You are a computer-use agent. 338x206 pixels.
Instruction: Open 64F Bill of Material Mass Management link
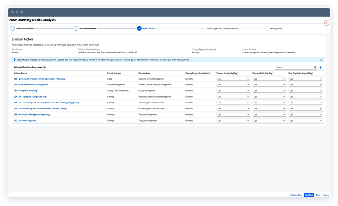[31, 85]
